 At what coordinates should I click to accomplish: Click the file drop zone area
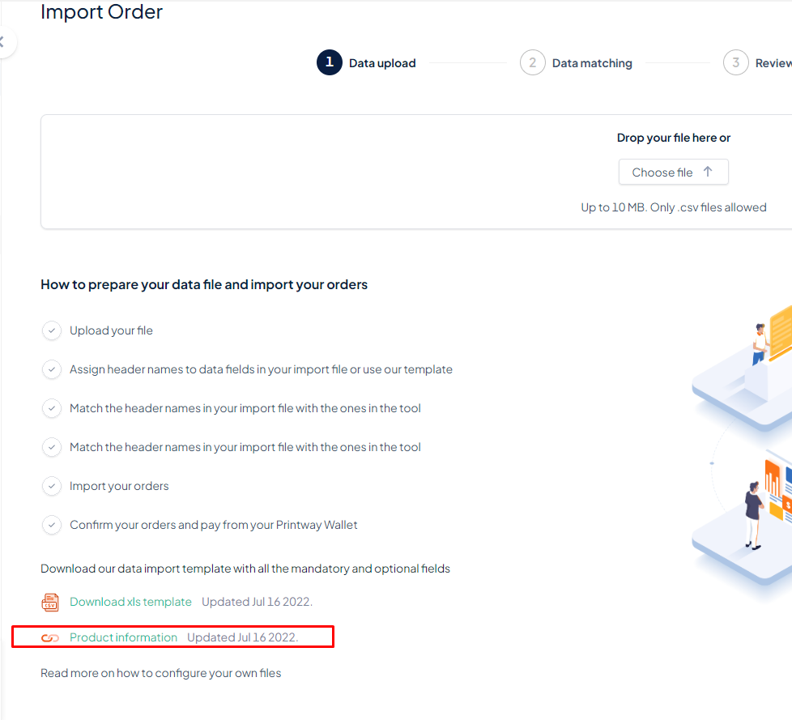[405, 172]
